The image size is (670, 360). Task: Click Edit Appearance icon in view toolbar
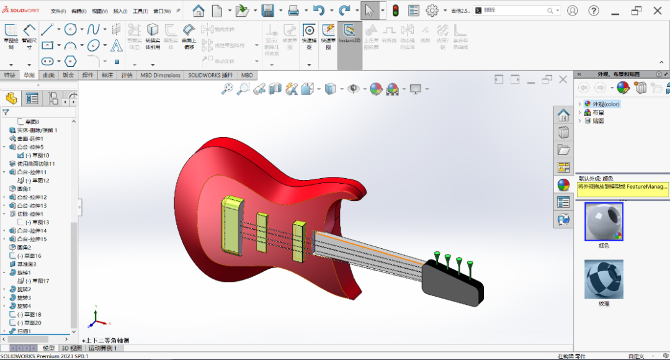pos(376,89)
